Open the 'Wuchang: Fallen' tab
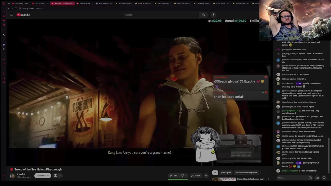This screenshot has height=186, width=331. [x=124, y=3]
